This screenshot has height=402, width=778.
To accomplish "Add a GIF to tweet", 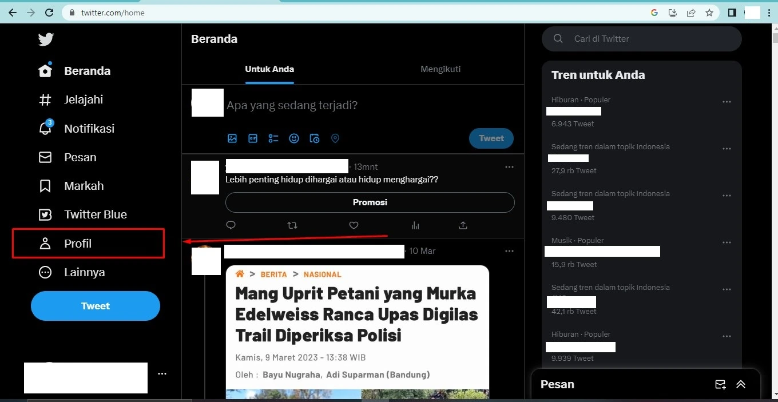I will (253, 138).
